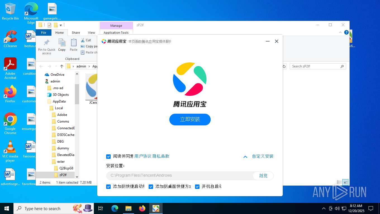Viewport: 380px width, 214px height.
Task: Click the install path field
Action: pyautogui.click(x=179, y=176)
